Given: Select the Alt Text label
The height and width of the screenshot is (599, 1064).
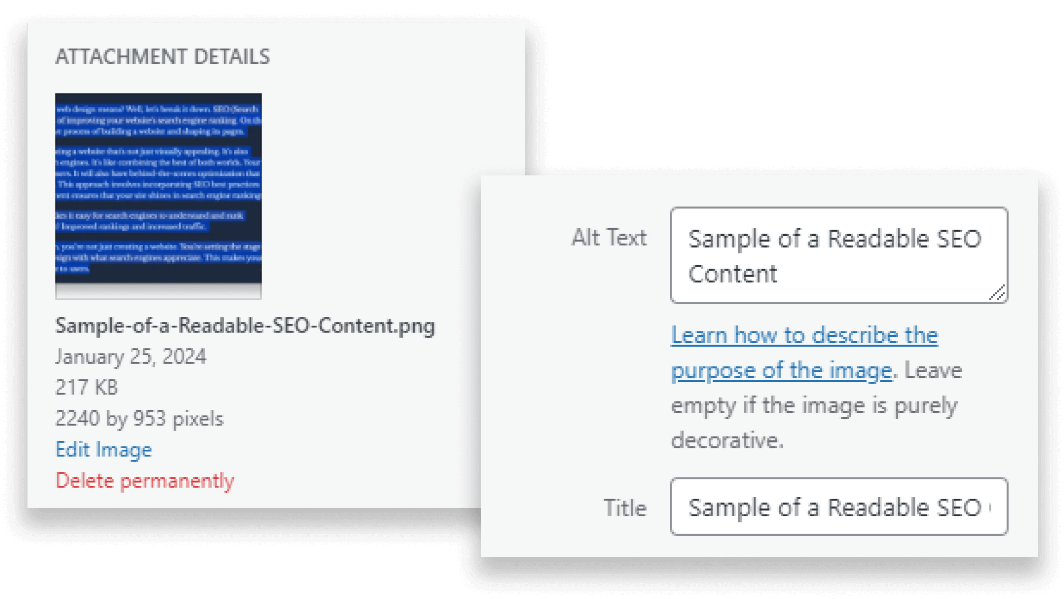Looking at the screenshot, I should (x=608, y=238).
